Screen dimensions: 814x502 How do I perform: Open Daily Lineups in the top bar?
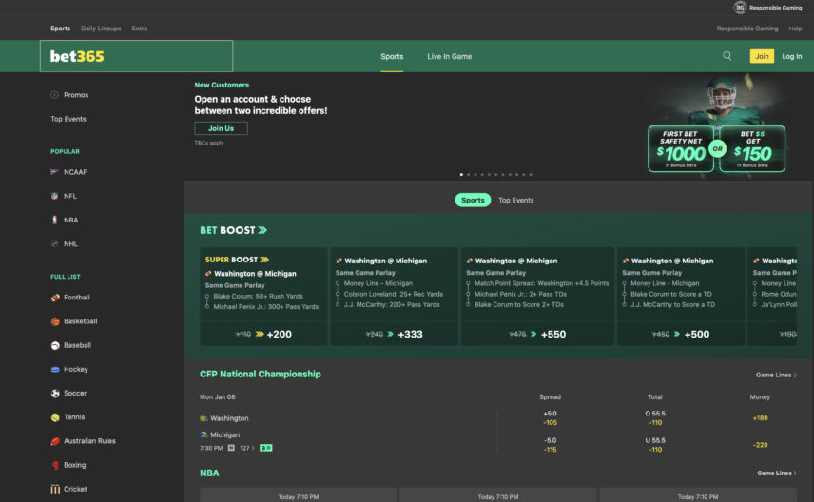coord(101,28)
